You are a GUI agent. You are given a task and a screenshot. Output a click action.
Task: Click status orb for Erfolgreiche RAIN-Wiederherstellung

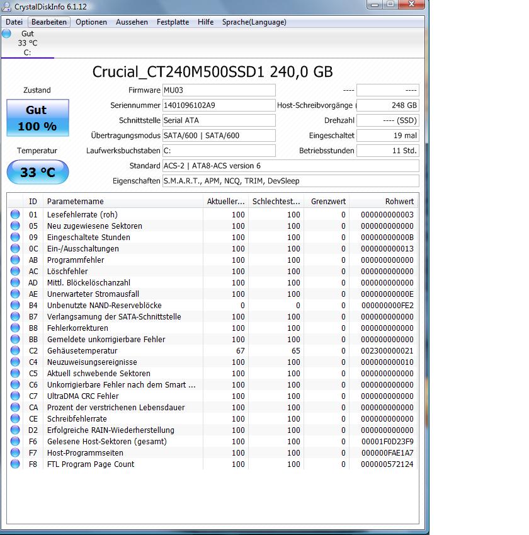point(15,430)
